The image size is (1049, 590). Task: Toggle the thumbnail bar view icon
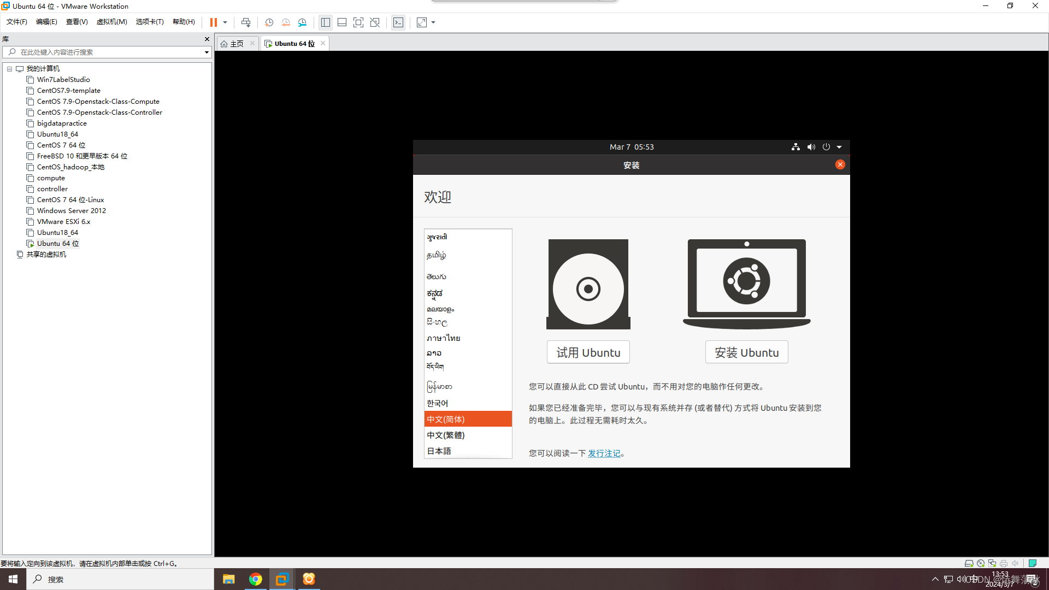click(x=342, y=22)
